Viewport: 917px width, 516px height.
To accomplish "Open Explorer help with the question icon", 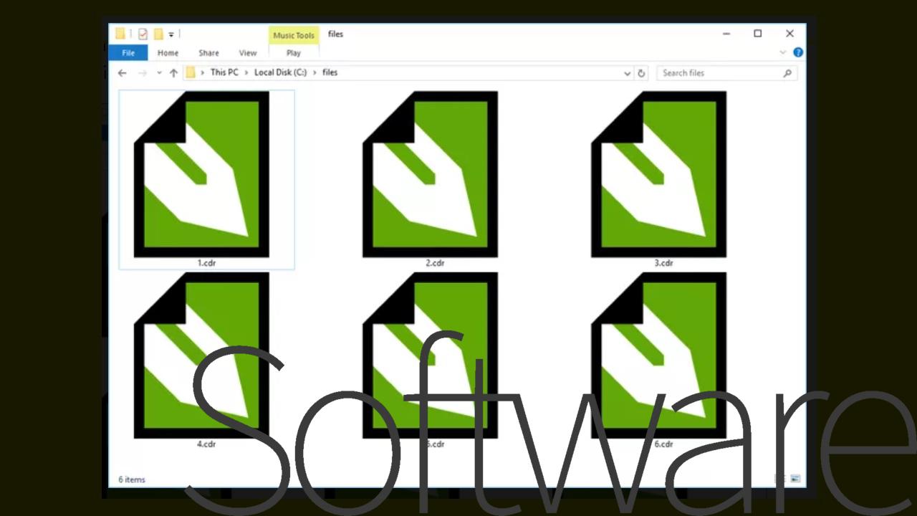I will click(x=798, y=52).
